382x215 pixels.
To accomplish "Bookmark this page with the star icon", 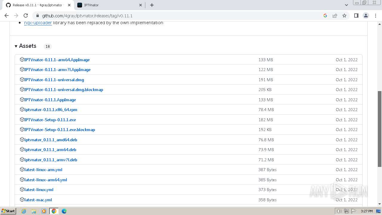I will pos(344,16).
